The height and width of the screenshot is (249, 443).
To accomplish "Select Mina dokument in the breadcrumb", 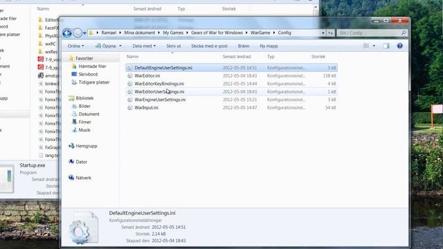I will (140, 33).
